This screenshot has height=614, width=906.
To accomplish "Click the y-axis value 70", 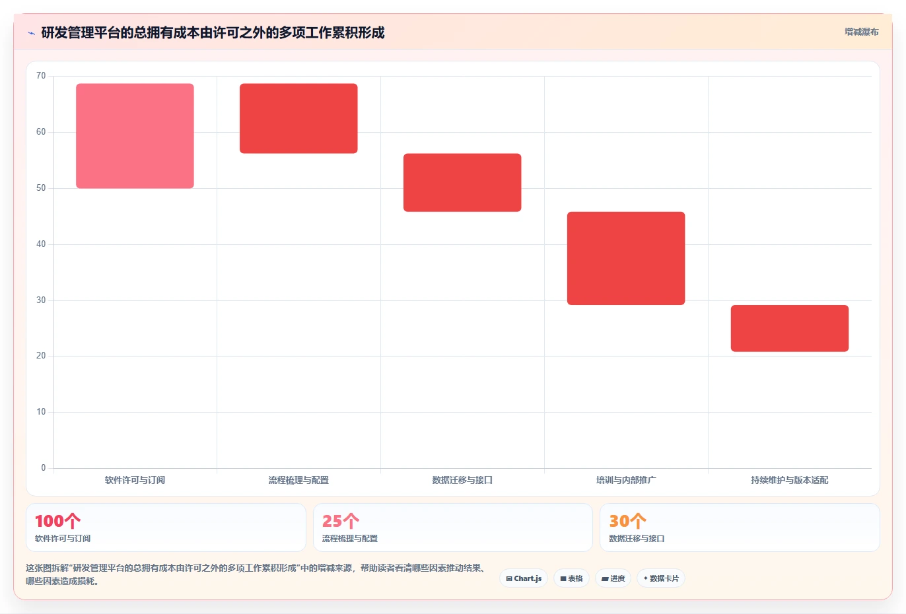I will coord(41,76).
